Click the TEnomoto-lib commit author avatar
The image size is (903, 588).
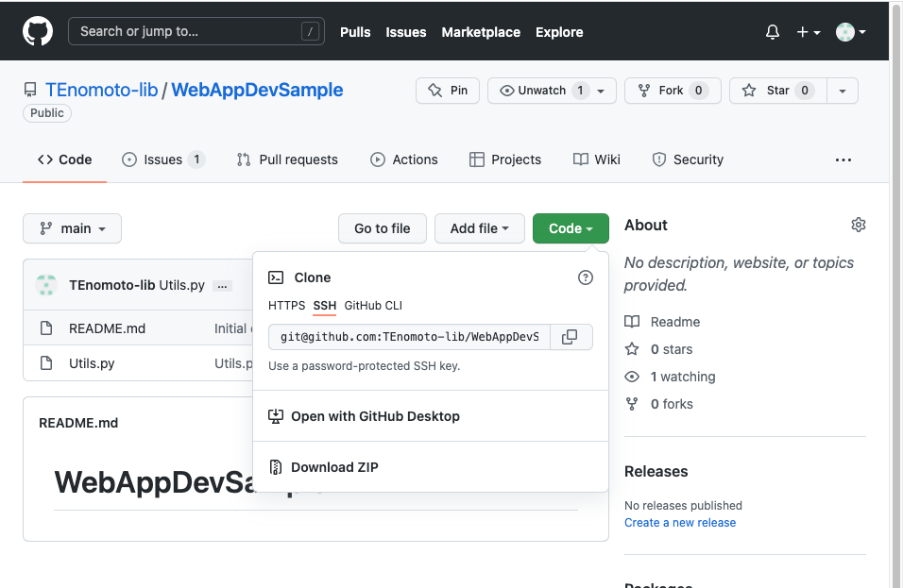point(46,285)
